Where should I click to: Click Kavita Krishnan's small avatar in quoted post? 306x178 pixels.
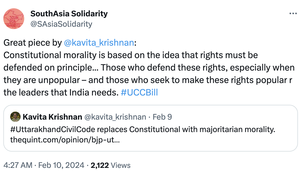click(15, 117)
